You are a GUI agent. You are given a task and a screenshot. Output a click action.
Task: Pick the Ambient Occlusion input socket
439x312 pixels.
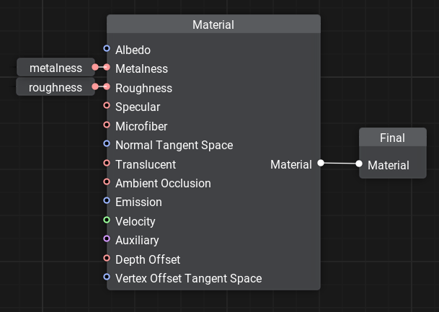(x=107, y=182)
